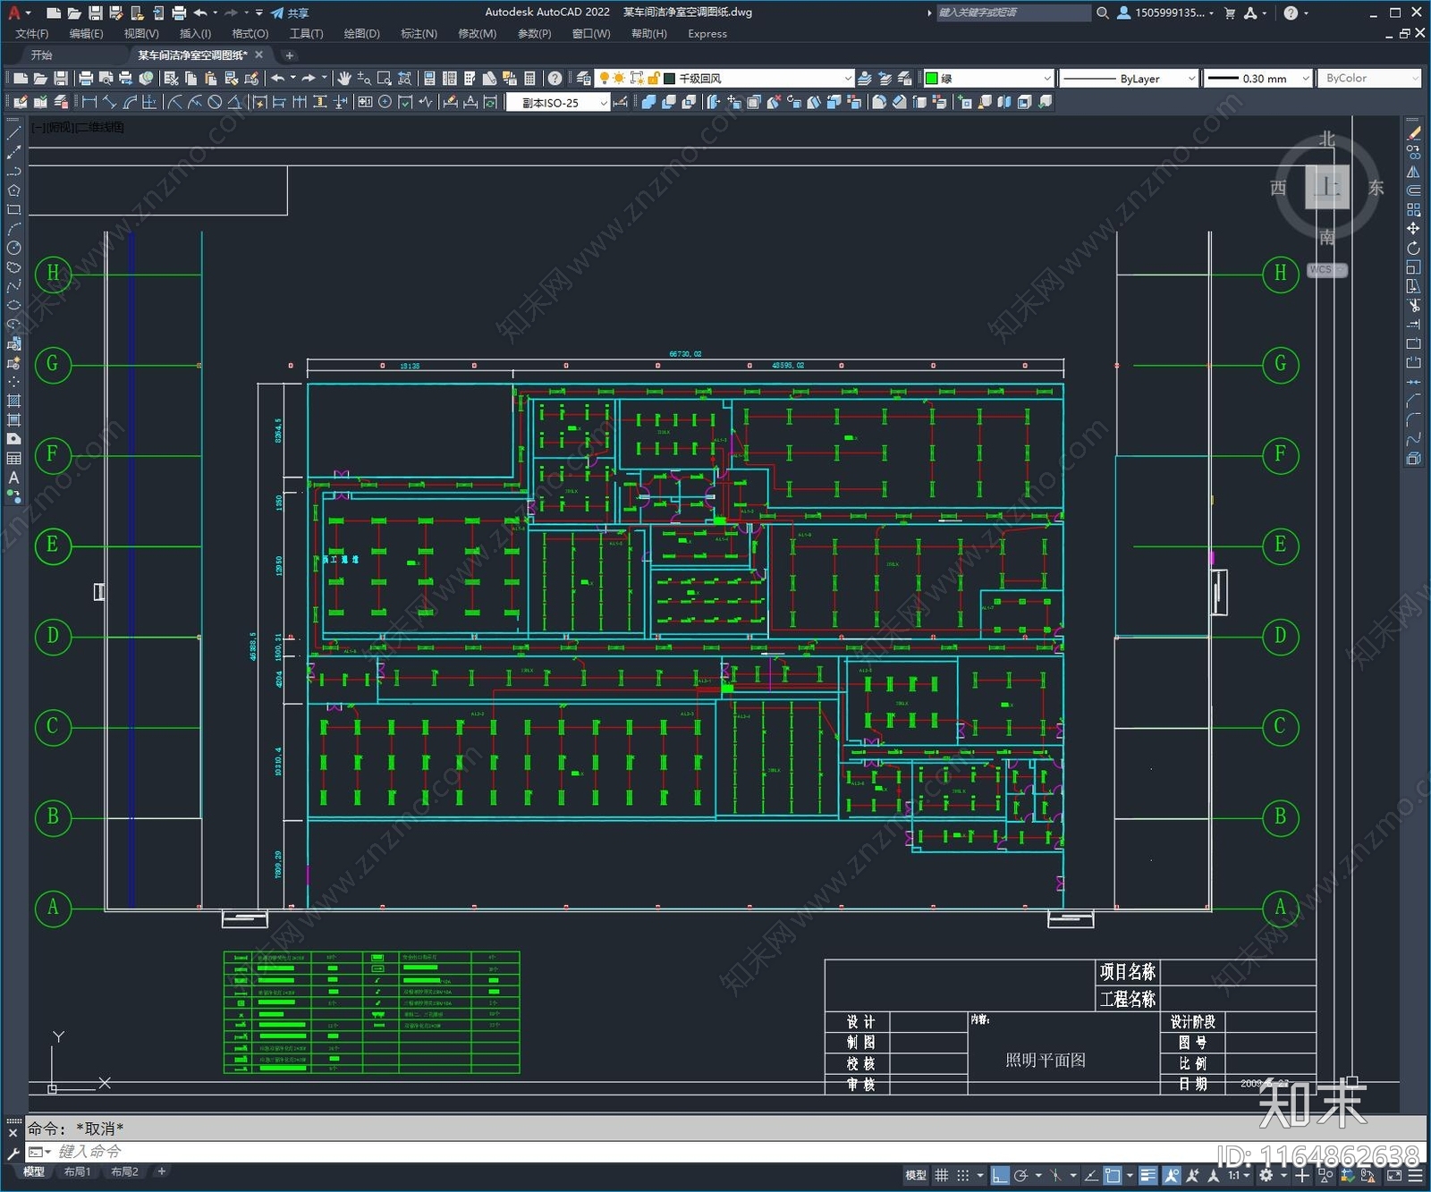This screenshot has height=1192, width=1431.
Task: Toggle lineweight display in status bar
Action: [x=1148, y=1176]
